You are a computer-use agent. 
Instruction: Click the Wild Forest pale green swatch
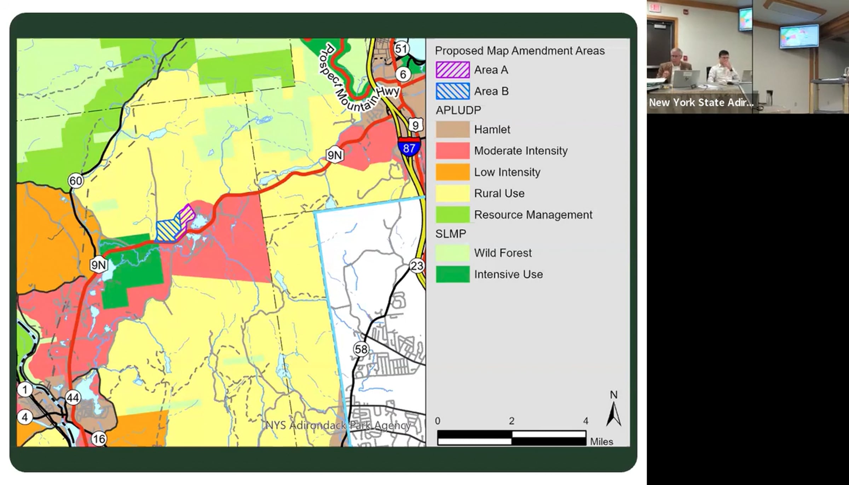click(x=453, y=253)
